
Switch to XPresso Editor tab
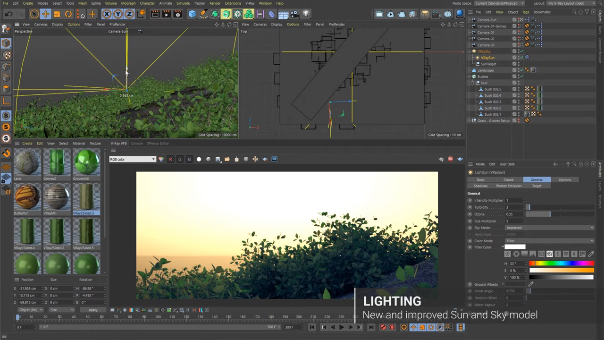pyautogui.click(x=158, y=143)
